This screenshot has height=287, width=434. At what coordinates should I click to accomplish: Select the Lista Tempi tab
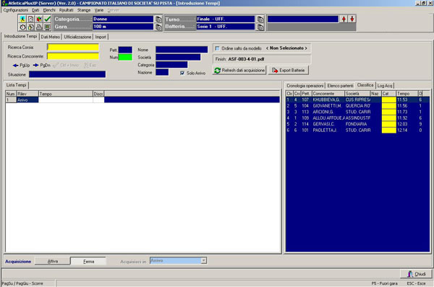pos(17,85)
